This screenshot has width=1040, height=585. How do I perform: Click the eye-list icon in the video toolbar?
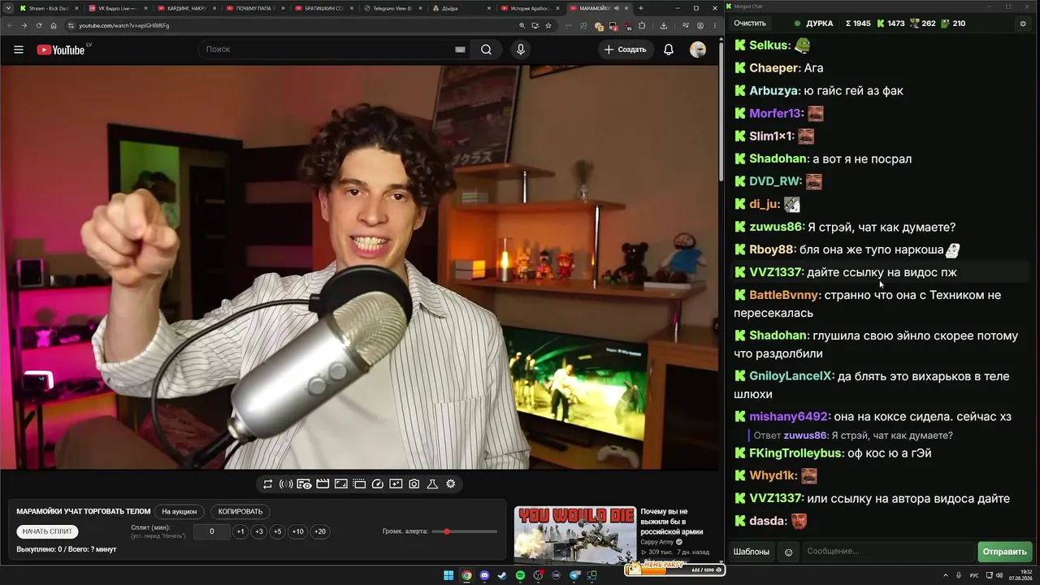coord(304,484)
